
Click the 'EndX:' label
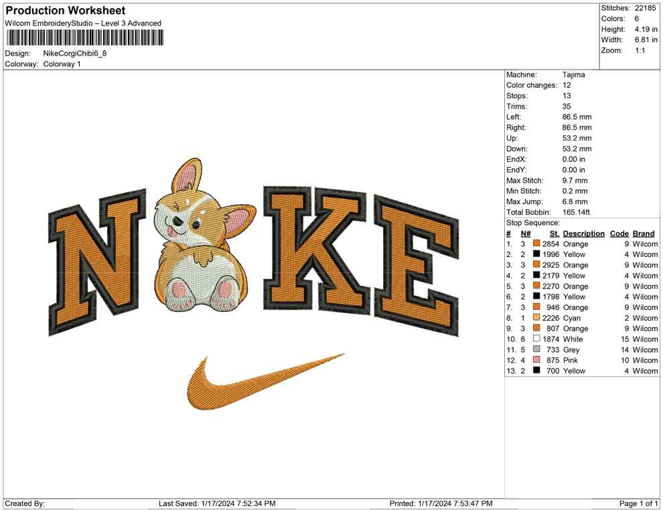coord(516,159)
